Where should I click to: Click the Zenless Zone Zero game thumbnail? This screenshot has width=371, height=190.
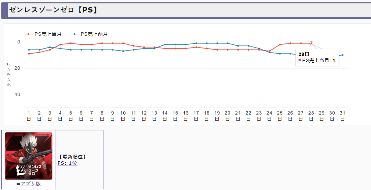tap(29, 156)
